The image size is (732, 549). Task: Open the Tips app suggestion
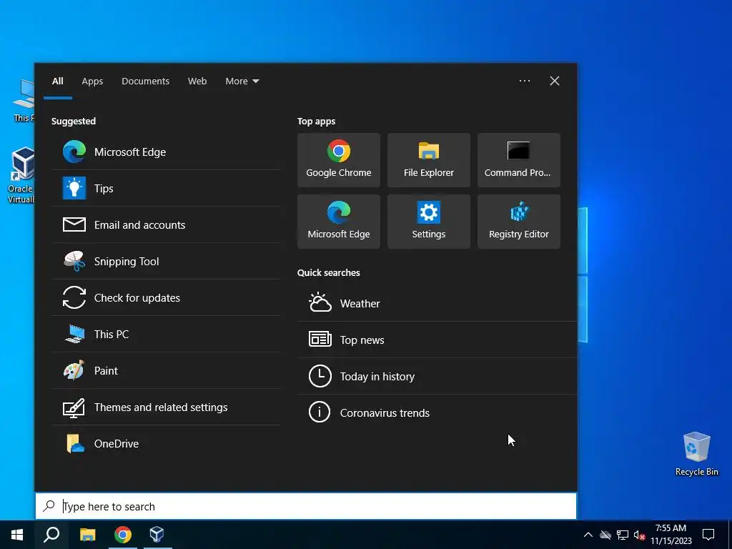point(166,188)
